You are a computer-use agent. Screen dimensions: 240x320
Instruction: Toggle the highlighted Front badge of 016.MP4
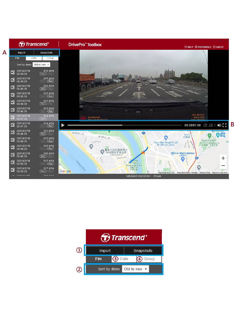coord(43,156)
